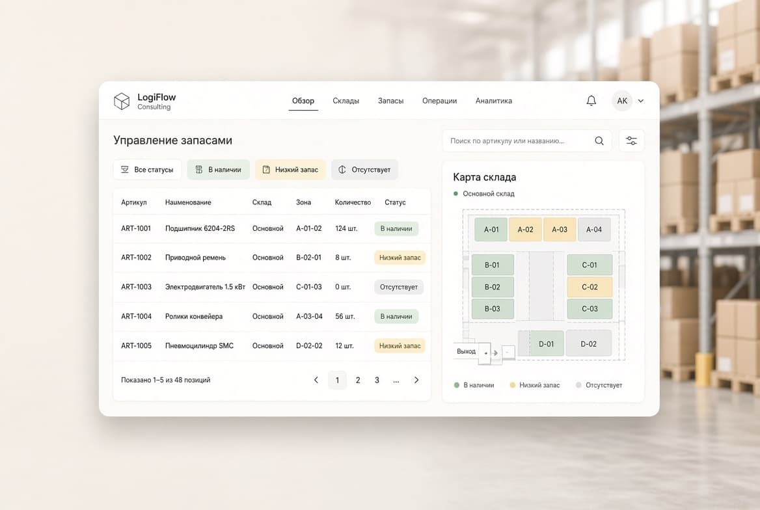760x510 pixels.
Task: Focus the search by article field
Action: tap(526, 141)
